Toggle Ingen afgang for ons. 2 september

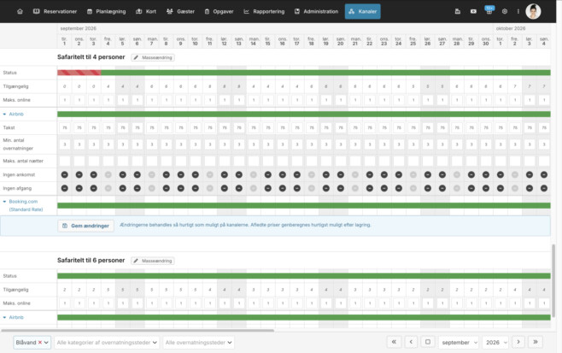coord(79,188)
